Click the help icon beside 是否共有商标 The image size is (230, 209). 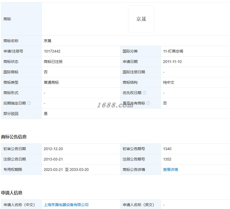[148, 103]
